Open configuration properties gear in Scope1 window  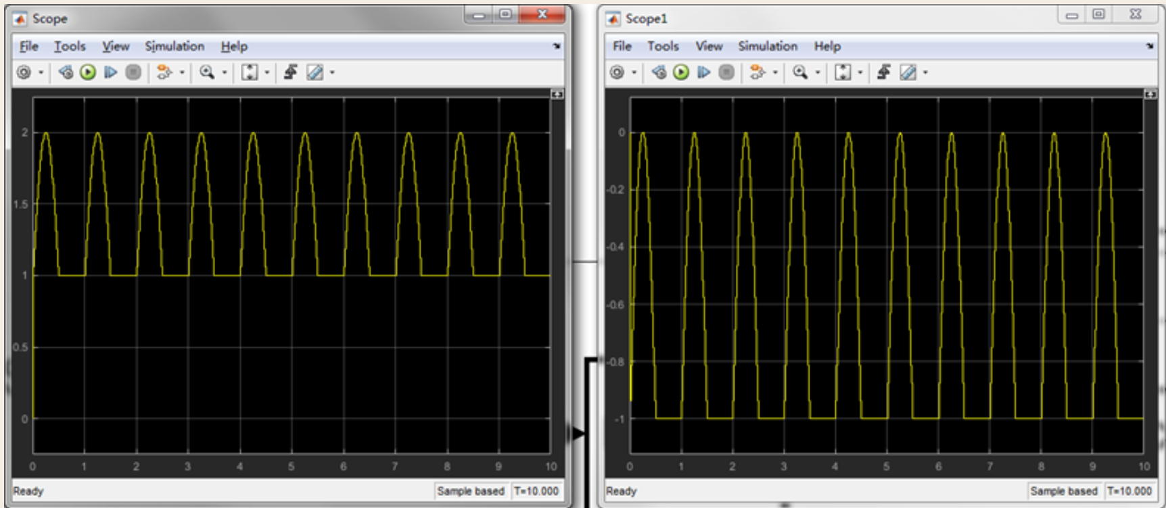[x=617, y=72]
